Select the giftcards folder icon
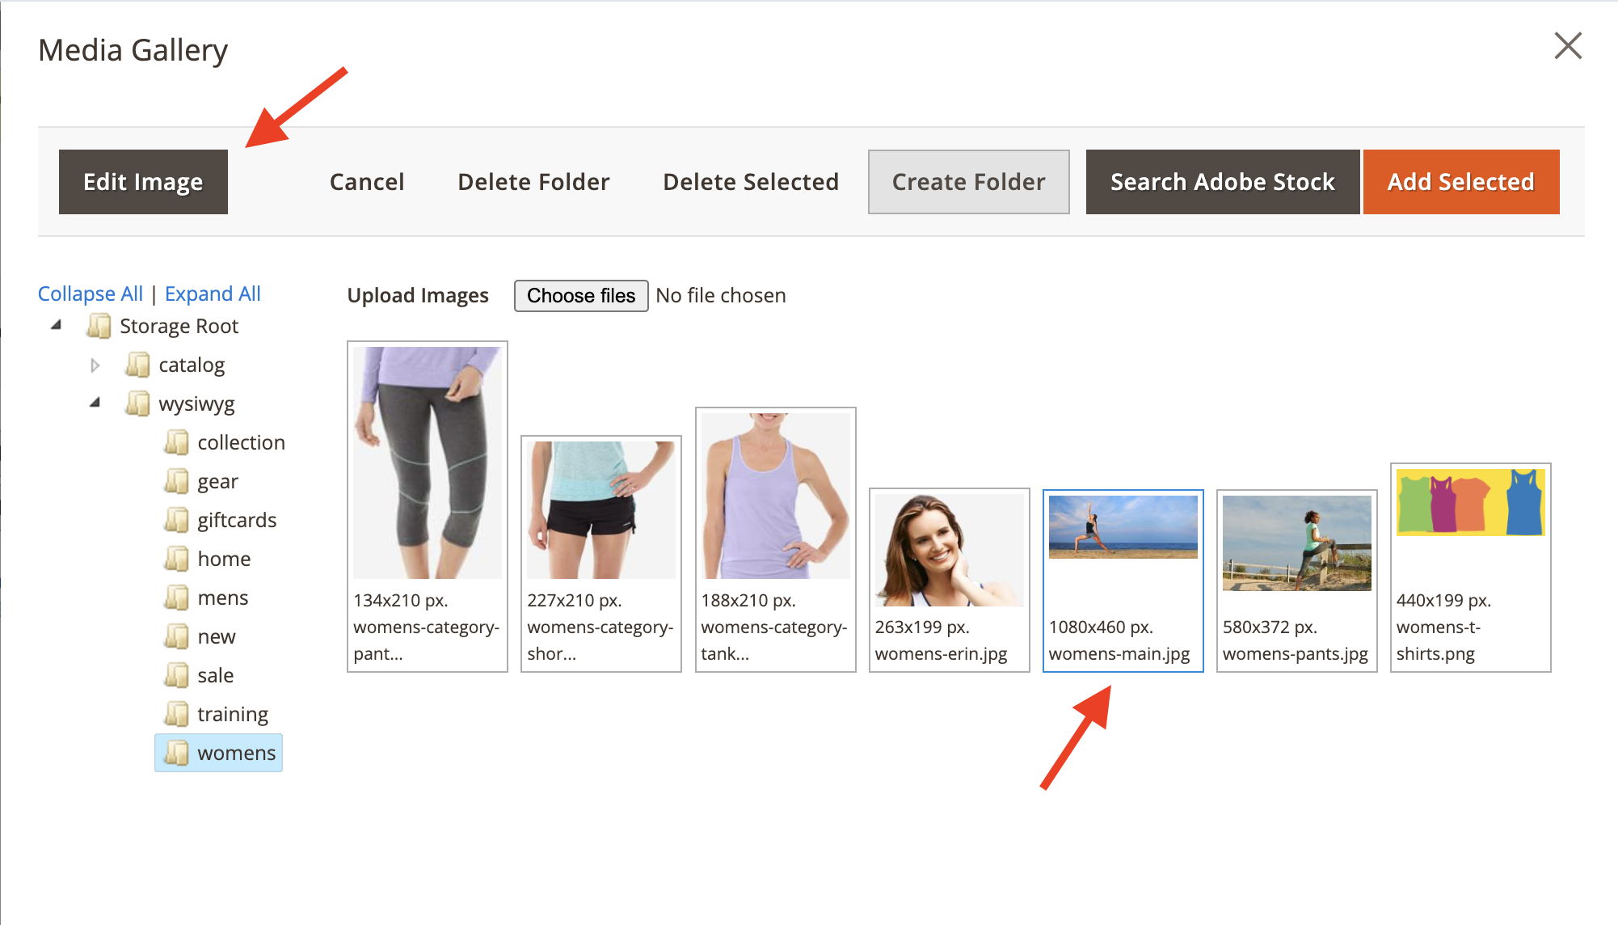Screen dimensions: 1618x925 pos(176,520)
